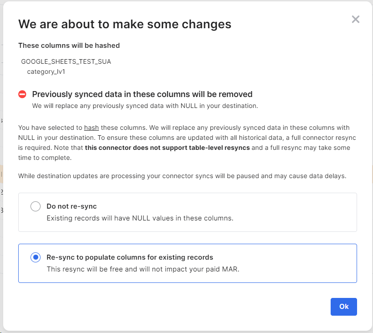
Task: Close the changes dialog with the X icon
Action: [x=355, y=19]
